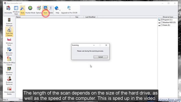Click the Delete toolbar button
Viewport: 181px width, 102px height.
point(51,10)
